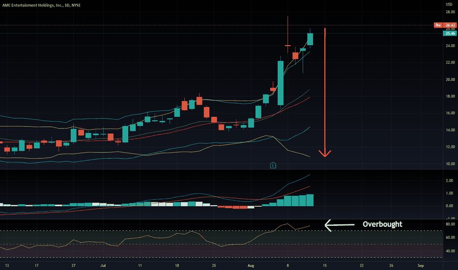Click the Sep date label on time axis
The height and width of the screenshot is (270, 458).
(421, 266)
